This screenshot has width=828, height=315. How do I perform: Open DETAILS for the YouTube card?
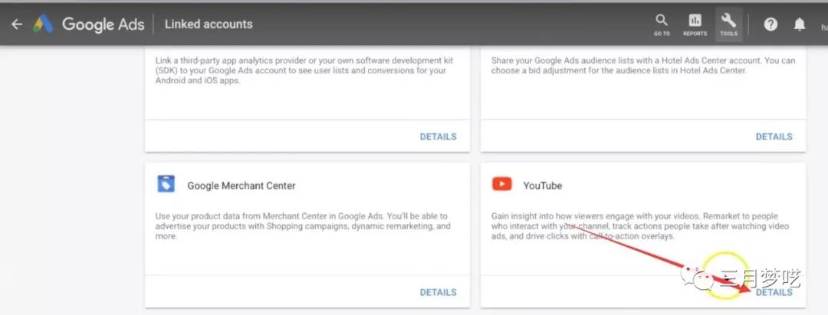coord(774,292)
